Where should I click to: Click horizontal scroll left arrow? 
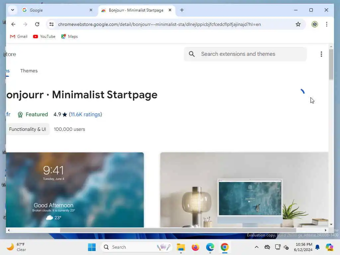9,230
